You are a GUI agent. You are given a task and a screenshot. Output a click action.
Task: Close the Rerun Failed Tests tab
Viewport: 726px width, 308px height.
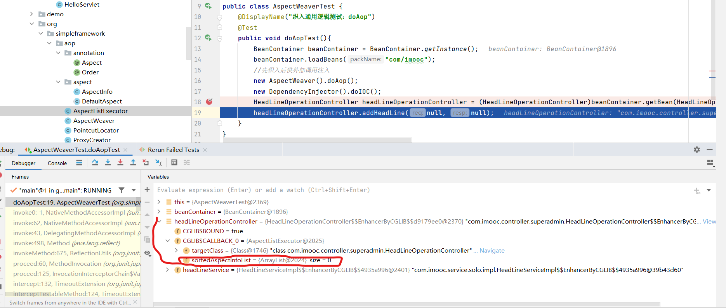(x=205, y=150)
